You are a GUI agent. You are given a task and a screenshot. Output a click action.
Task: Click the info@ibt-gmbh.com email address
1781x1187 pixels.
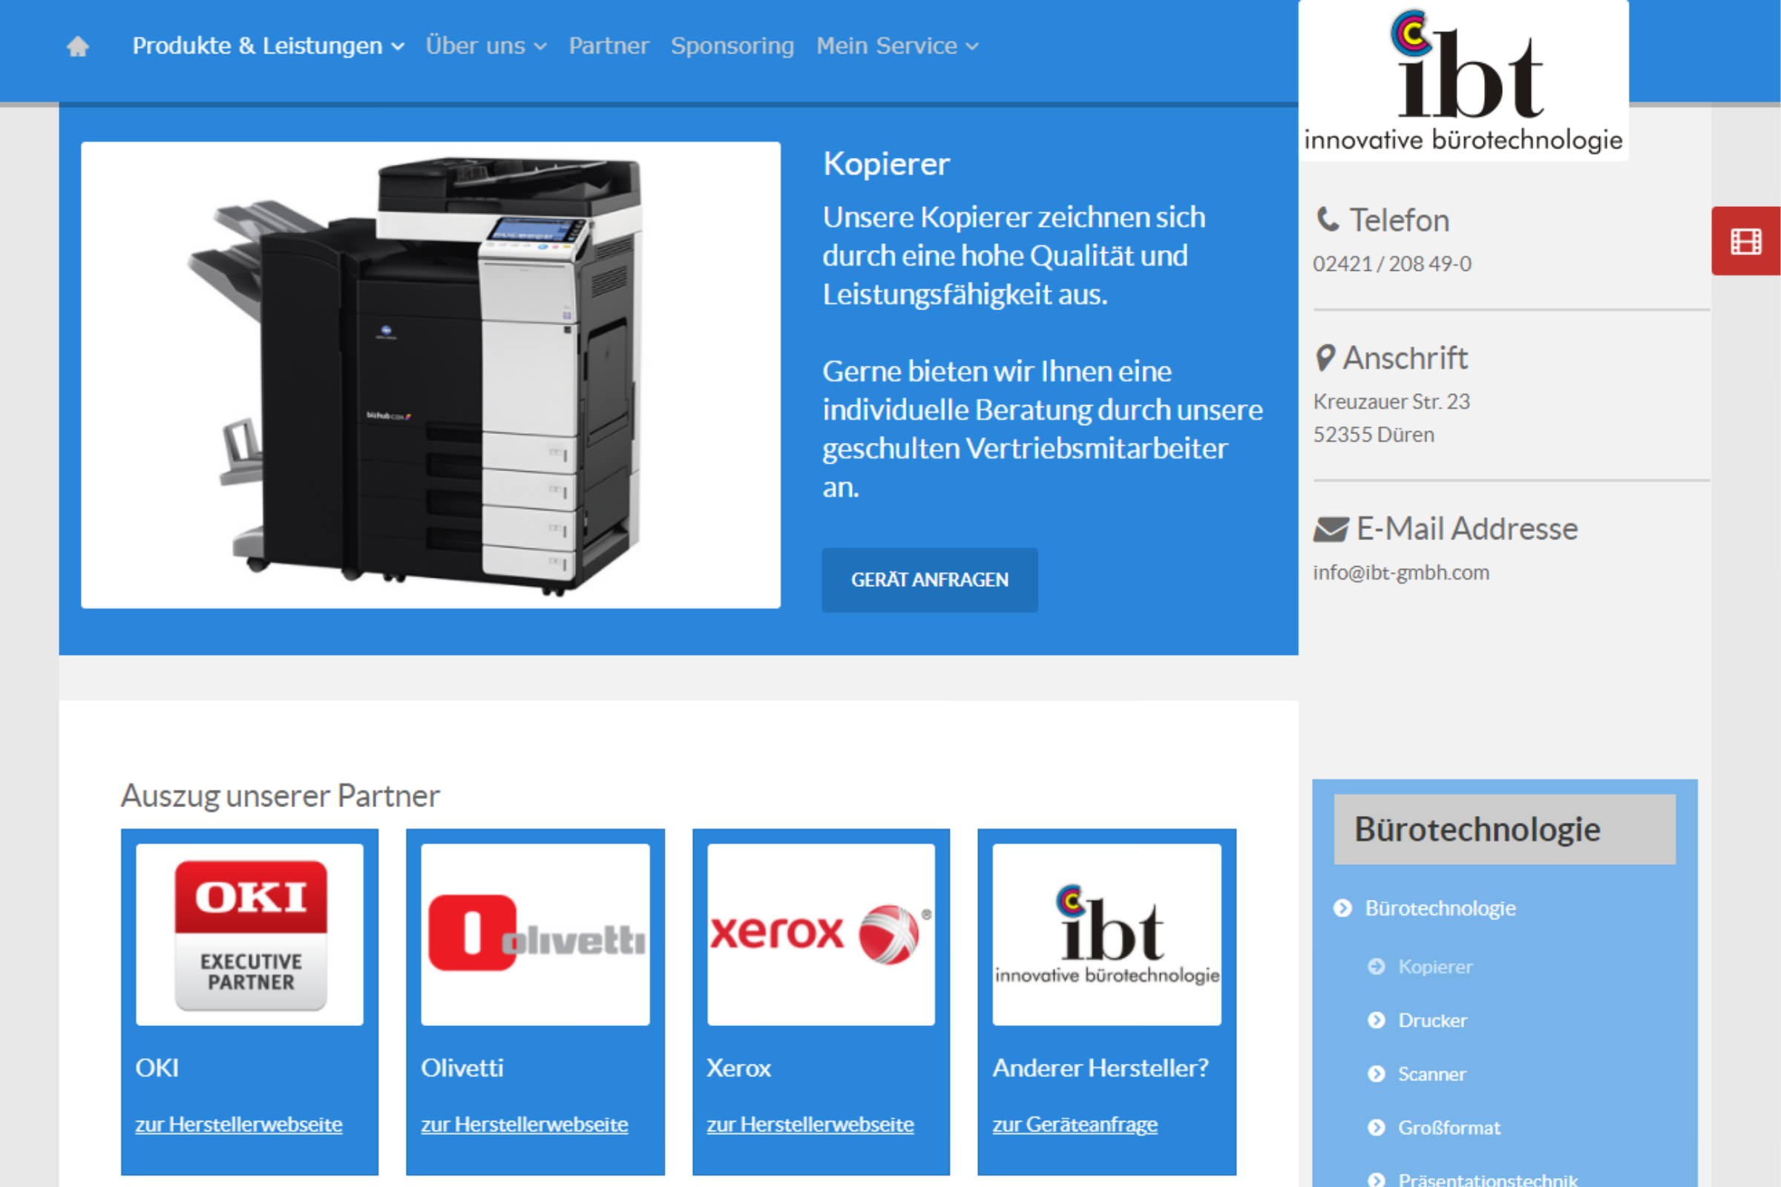point(1401,572)
